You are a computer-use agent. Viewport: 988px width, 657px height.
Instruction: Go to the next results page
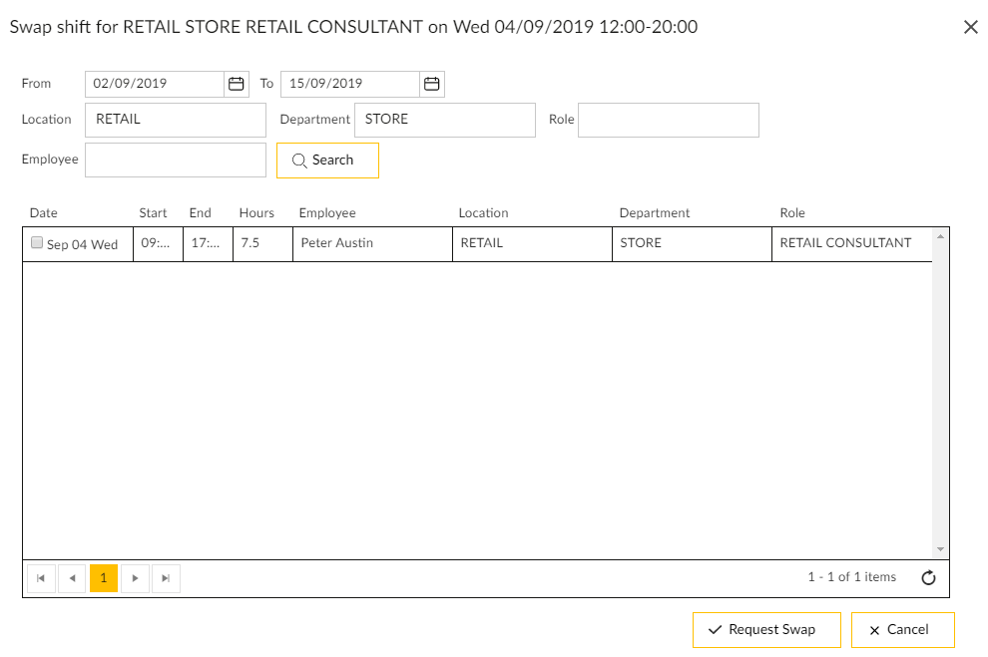(x=135, y=578)
